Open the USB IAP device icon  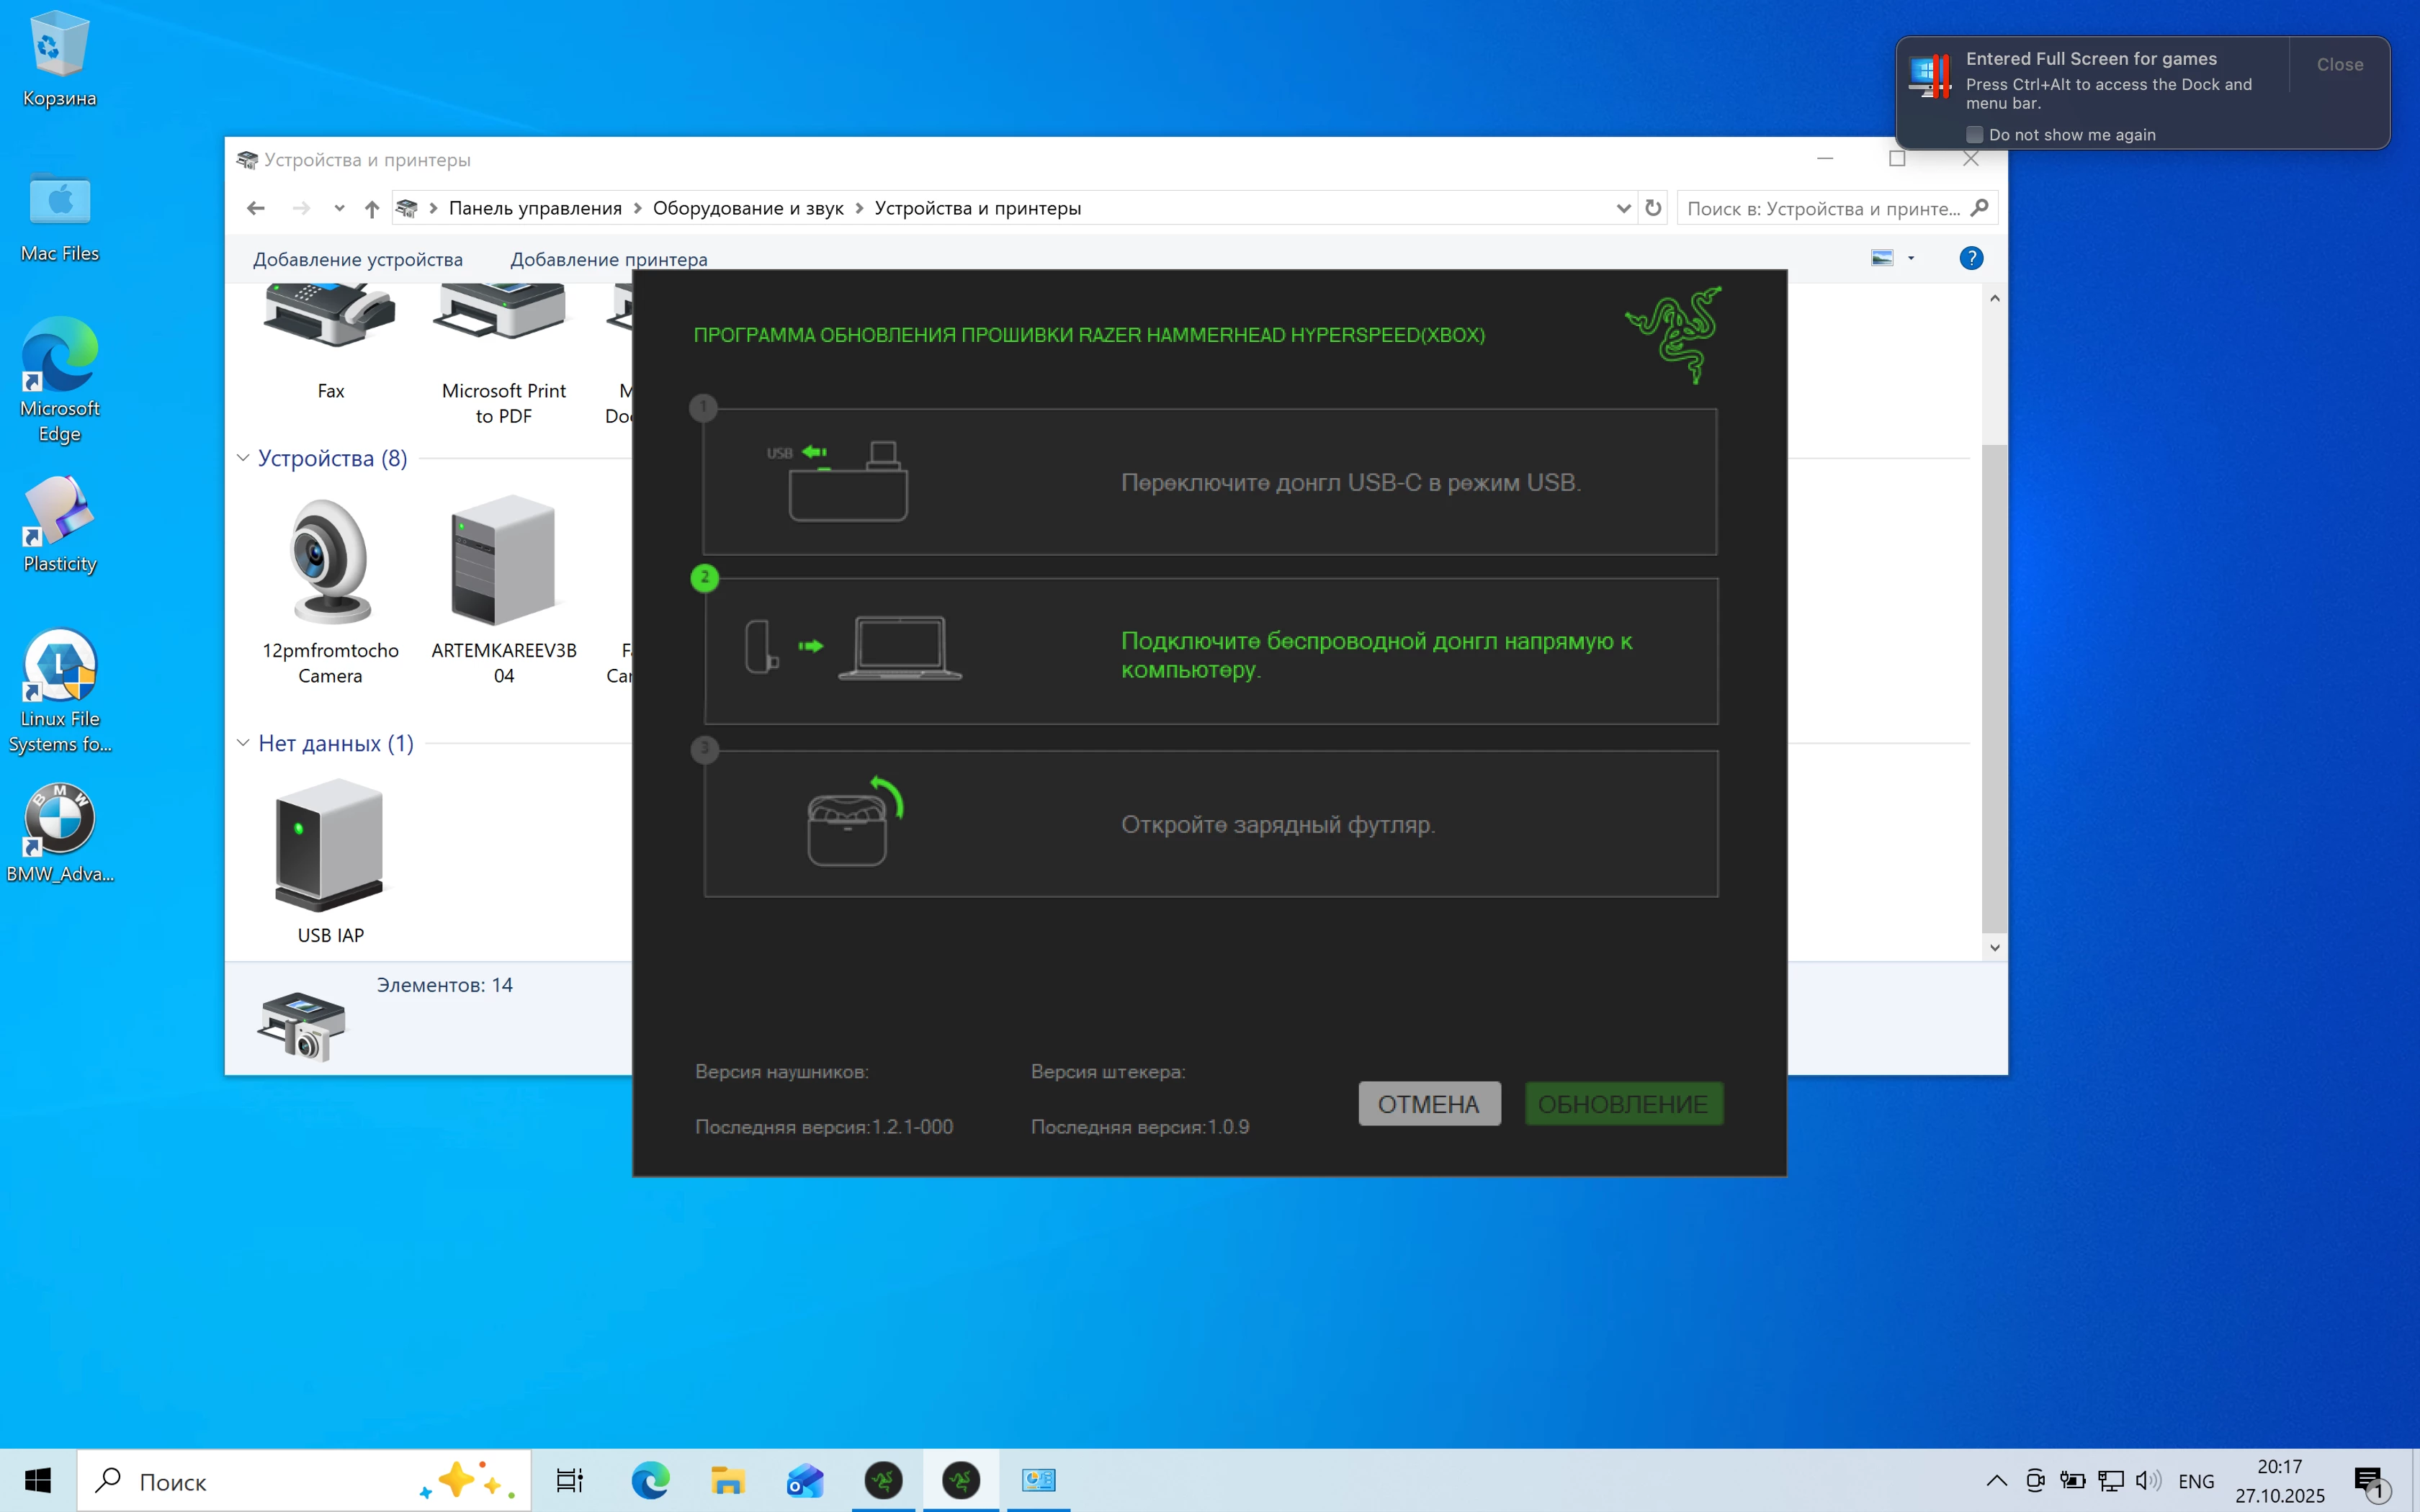tap(330, 845)
